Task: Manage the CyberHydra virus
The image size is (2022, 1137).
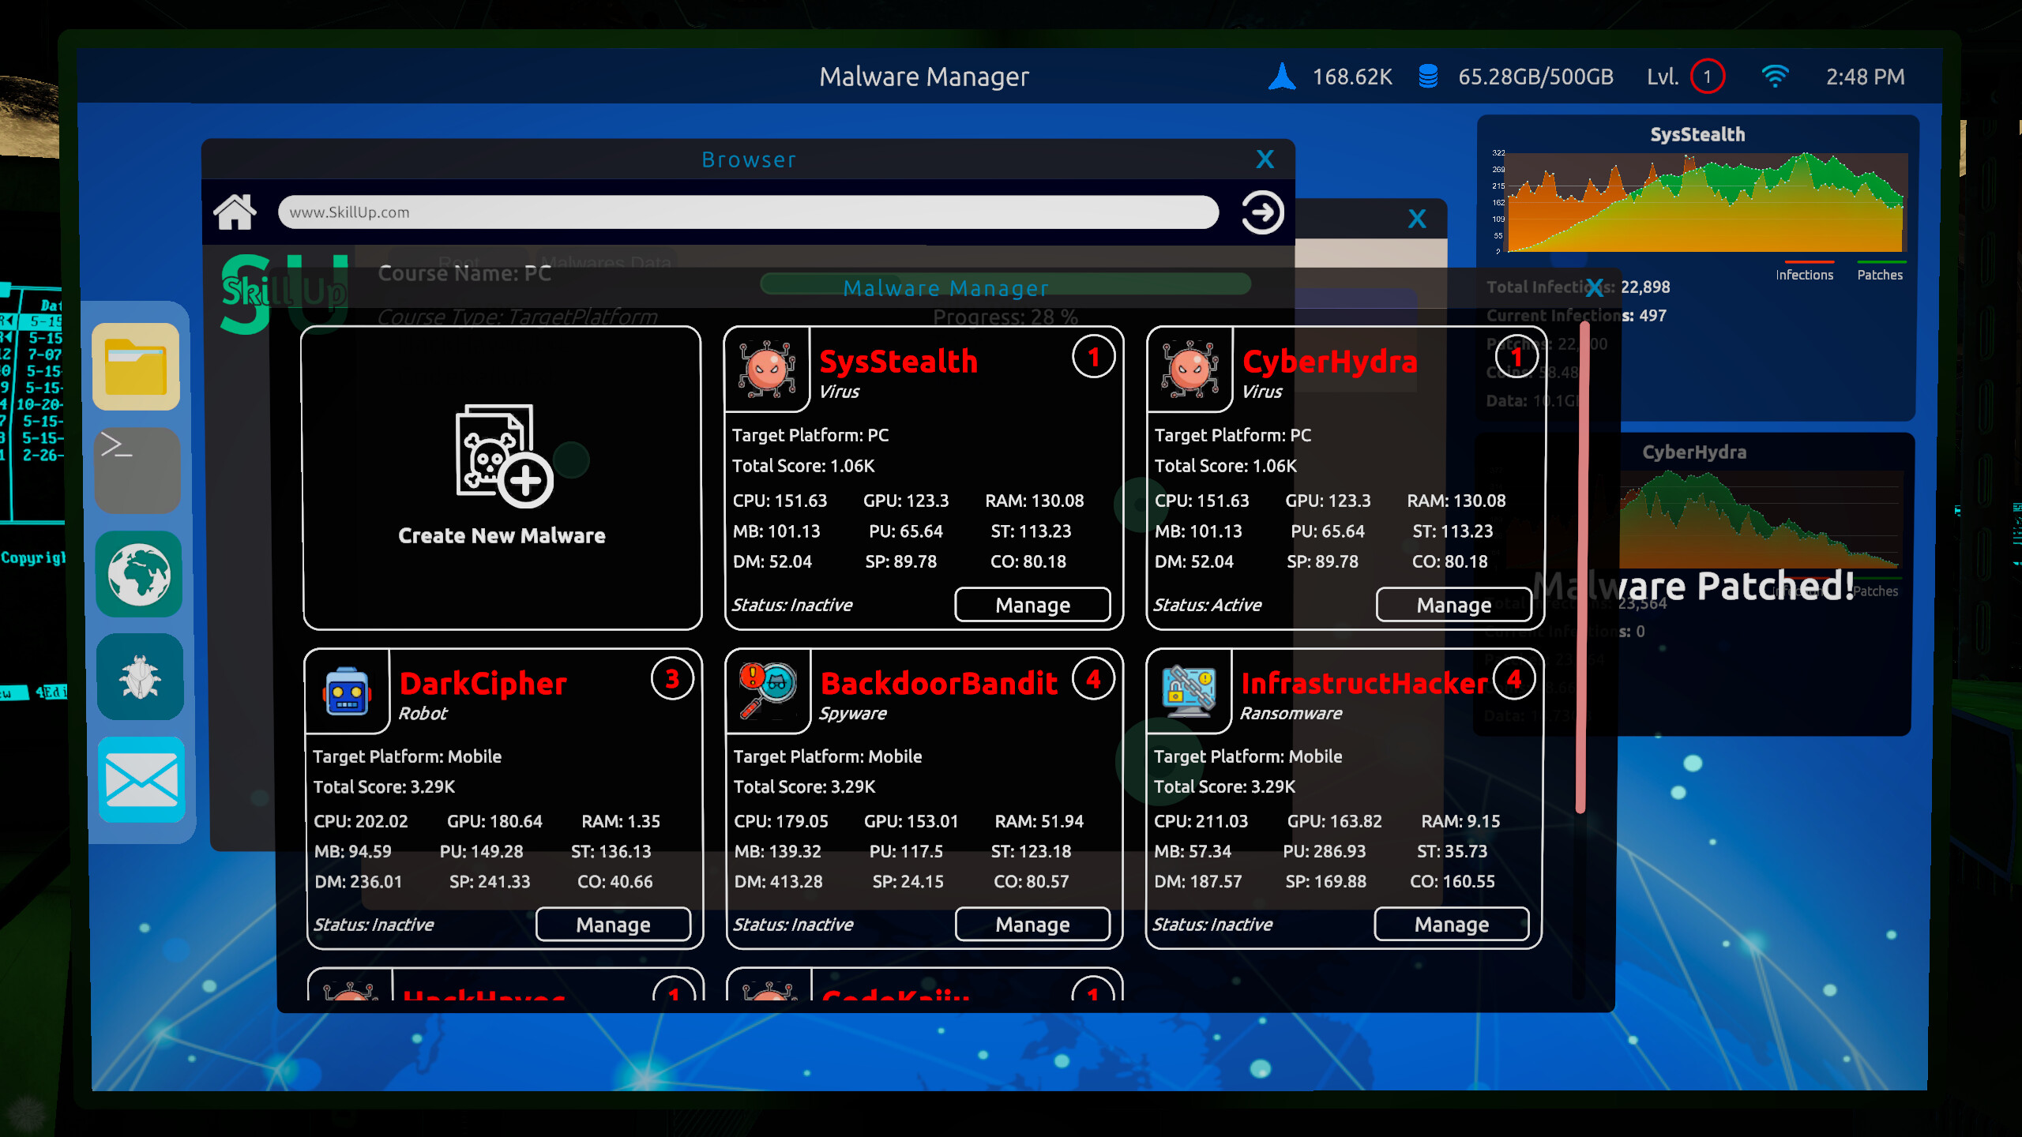Action: tap(1454, 604)
